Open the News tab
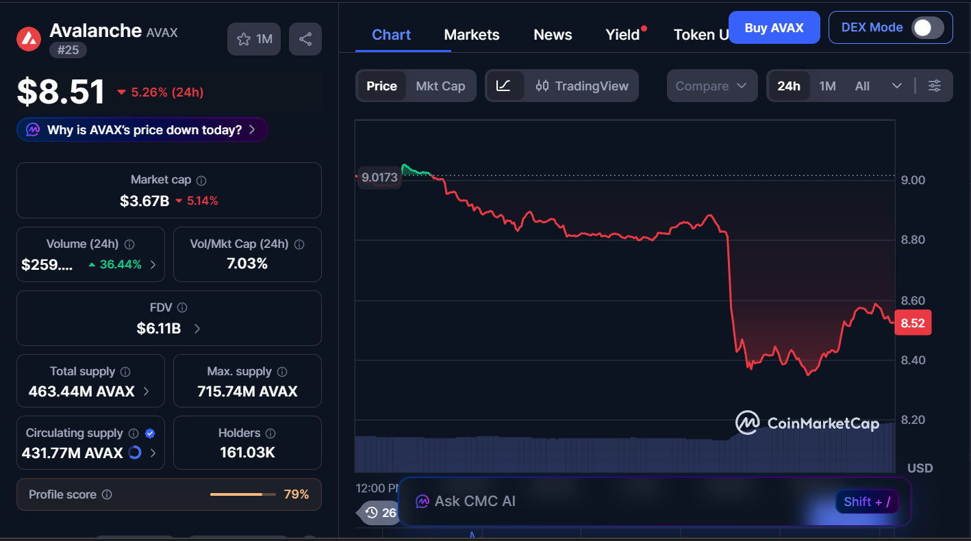Screen dimensions: 971x541 (552, 34)
